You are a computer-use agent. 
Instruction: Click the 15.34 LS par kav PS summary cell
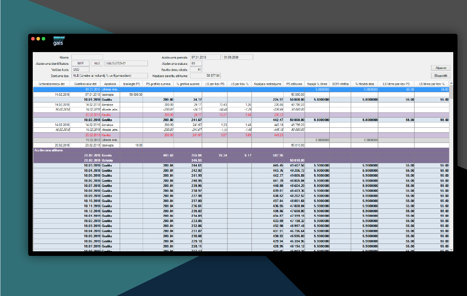tap(215, 155)
